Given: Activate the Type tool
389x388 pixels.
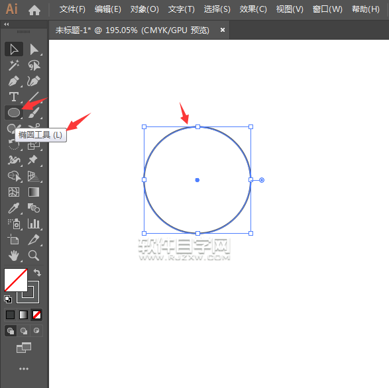Looking at the screenshot, I should (14, 97).
